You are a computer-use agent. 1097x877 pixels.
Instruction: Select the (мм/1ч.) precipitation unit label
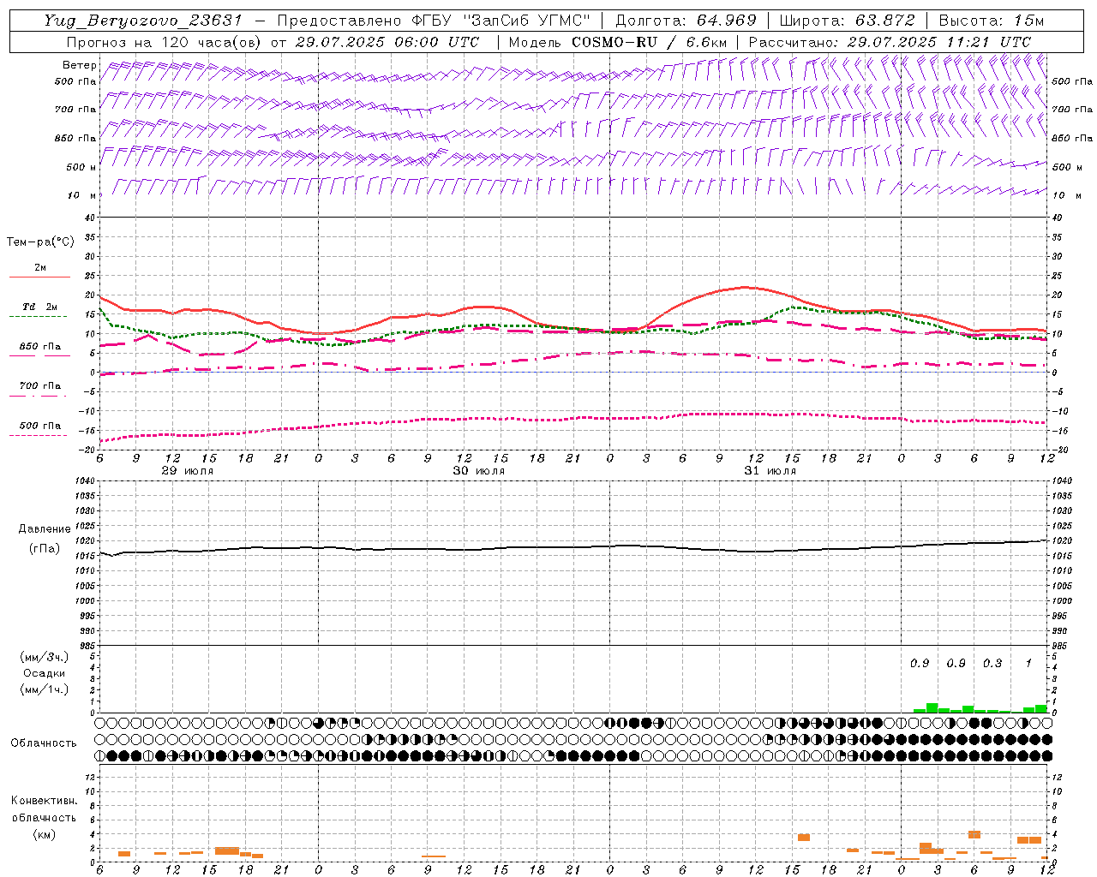(45, 689)
